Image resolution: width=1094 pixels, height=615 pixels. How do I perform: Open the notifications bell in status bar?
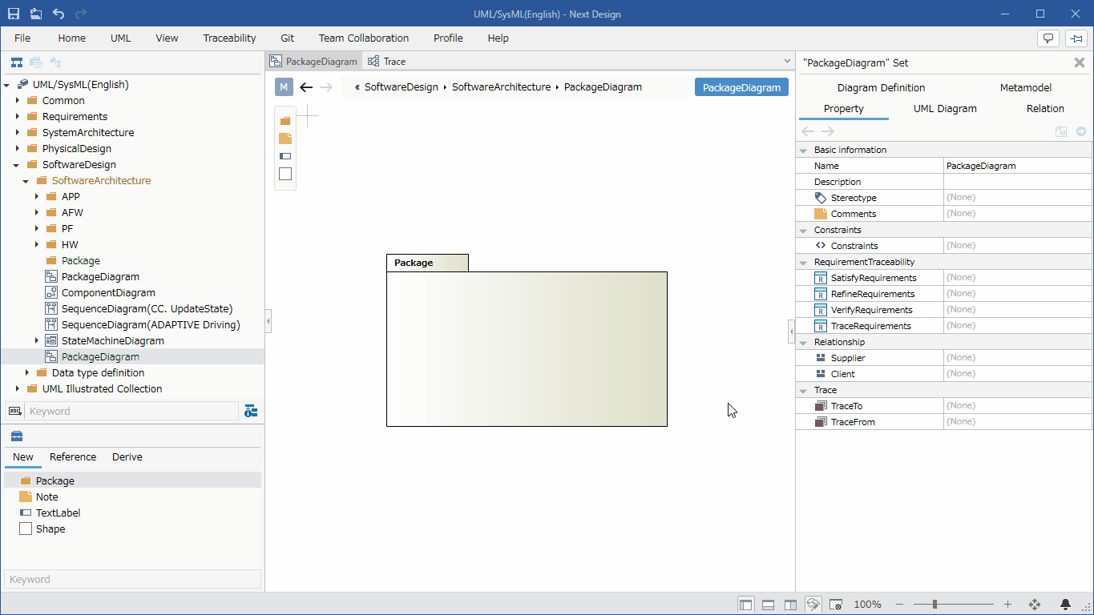tap(1066, 605)
